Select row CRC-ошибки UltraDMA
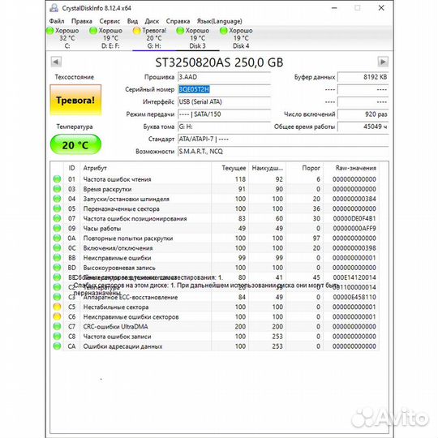Screen dimensions: 438x438 (214, 327)
